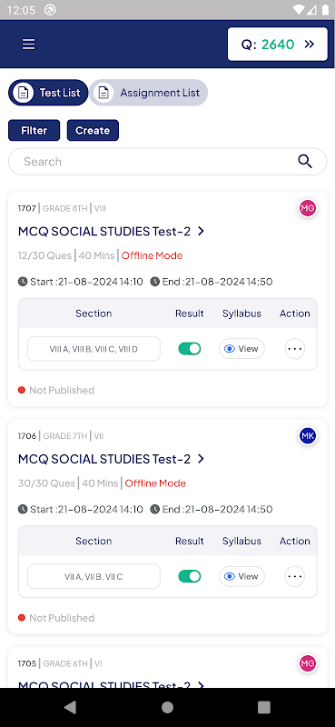335x727 pixels.
Task: Open MG avatar on test 1707
Action: [x=308, y=209]
